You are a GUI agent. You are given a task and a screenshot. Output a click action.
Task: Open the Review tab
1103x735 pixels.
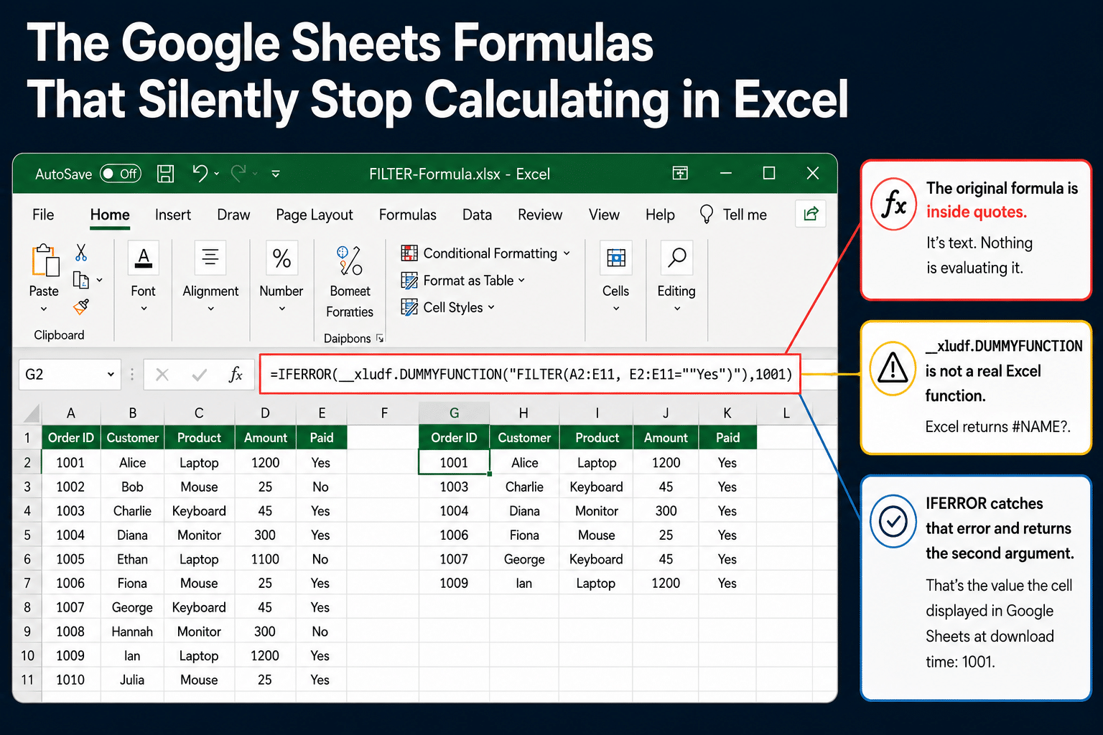point(540,215)
